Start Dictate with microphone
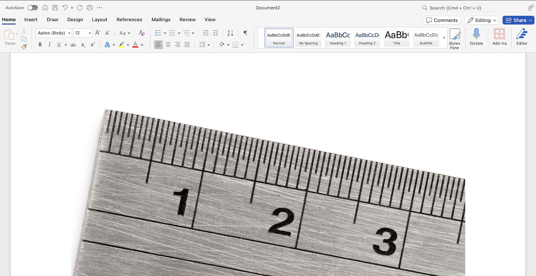This screenshot has width=536, height=276. (x=476, y=37)
